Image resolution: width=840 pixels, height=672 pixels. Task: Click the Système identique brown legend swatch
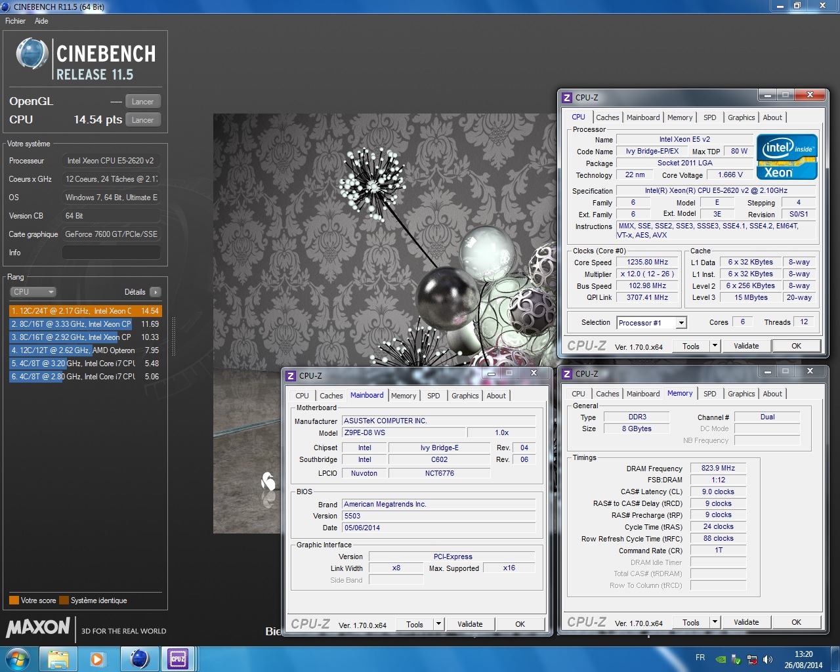64,600
